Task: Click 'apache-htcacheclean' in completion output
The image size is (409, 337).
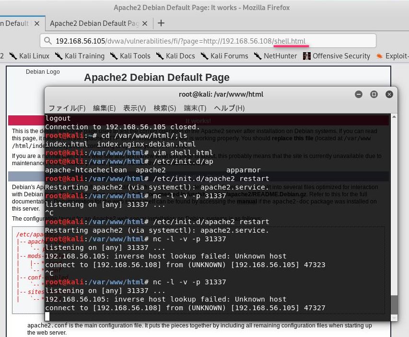Action: (x=86, y=170)
